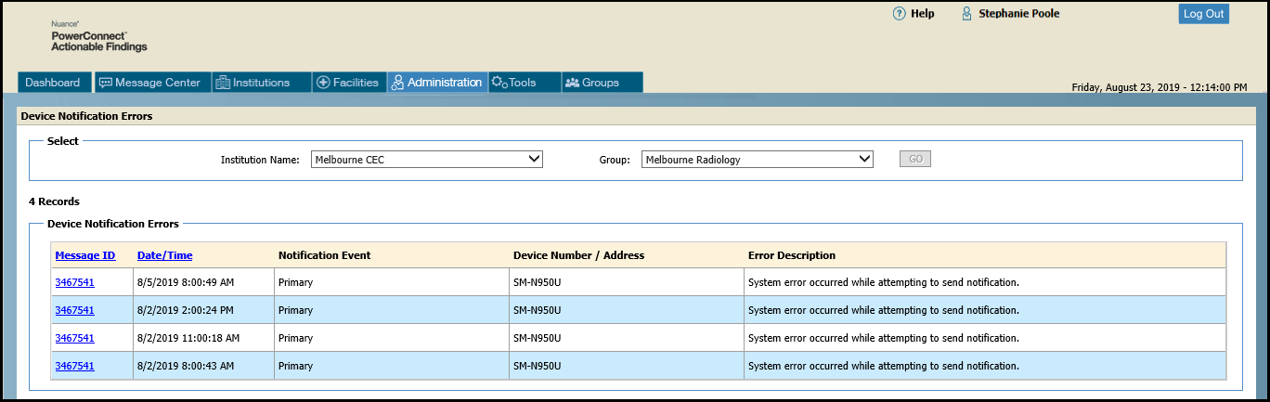The height and width of the screenshot is (402, 1270).
Task: Expand the Group dropdown showing Melbourne Radiology
Action: [x=758, y=160]
